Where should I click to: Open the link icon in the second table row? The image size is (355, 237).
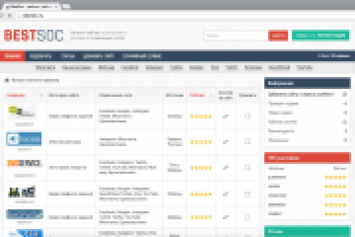point(225,142)
